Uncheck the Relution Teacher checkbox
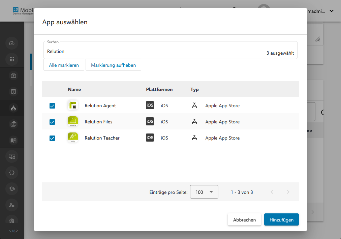 click(52, 138)
